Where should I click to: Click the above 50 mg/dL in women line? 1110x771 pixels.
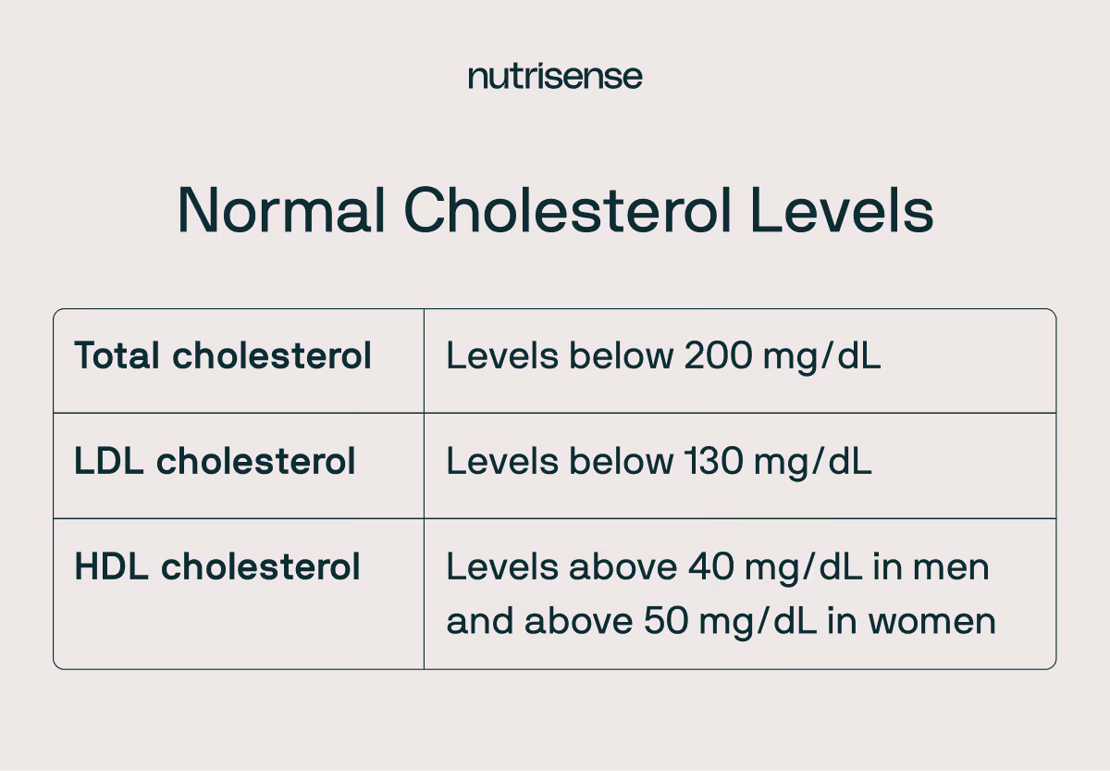(721, 621)
